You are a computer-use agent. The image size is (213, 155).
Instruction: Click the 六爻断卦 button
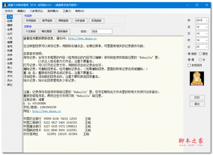pos(31,31)
